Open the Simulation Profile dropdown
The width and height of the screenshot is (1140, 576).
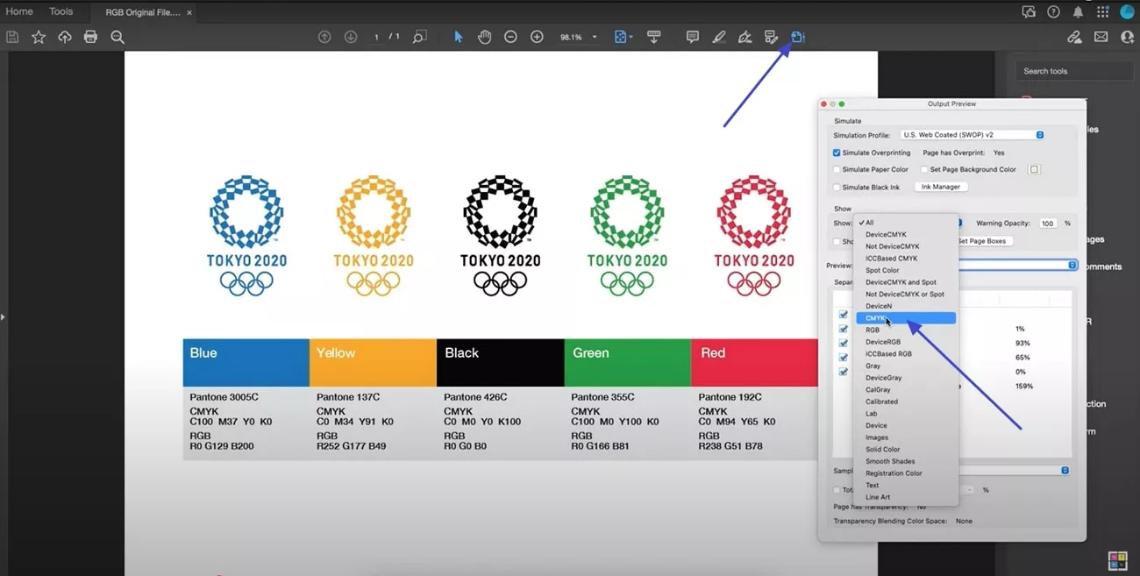pyautogui.click(x=973, y=135)
